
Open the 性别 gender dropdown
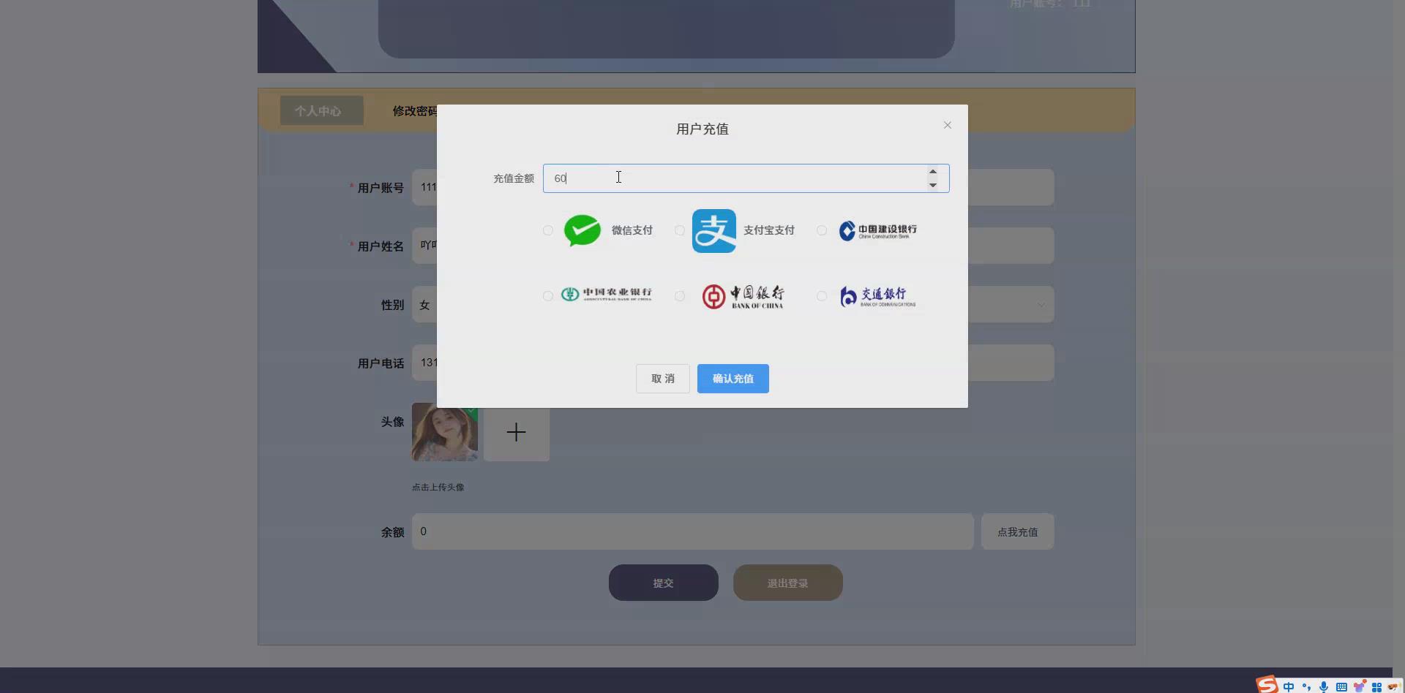point(1041,304)
